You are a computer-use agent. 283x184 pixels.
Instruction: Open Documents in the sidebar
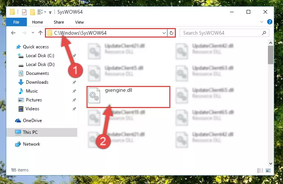click(x=38, y=73)
